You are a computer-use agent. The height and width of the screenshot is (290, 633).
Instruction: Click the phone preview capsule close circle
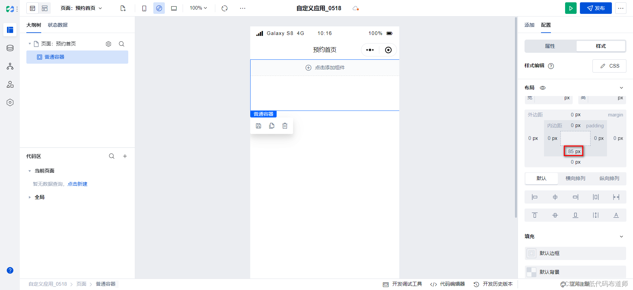click(x=388, y=50)
